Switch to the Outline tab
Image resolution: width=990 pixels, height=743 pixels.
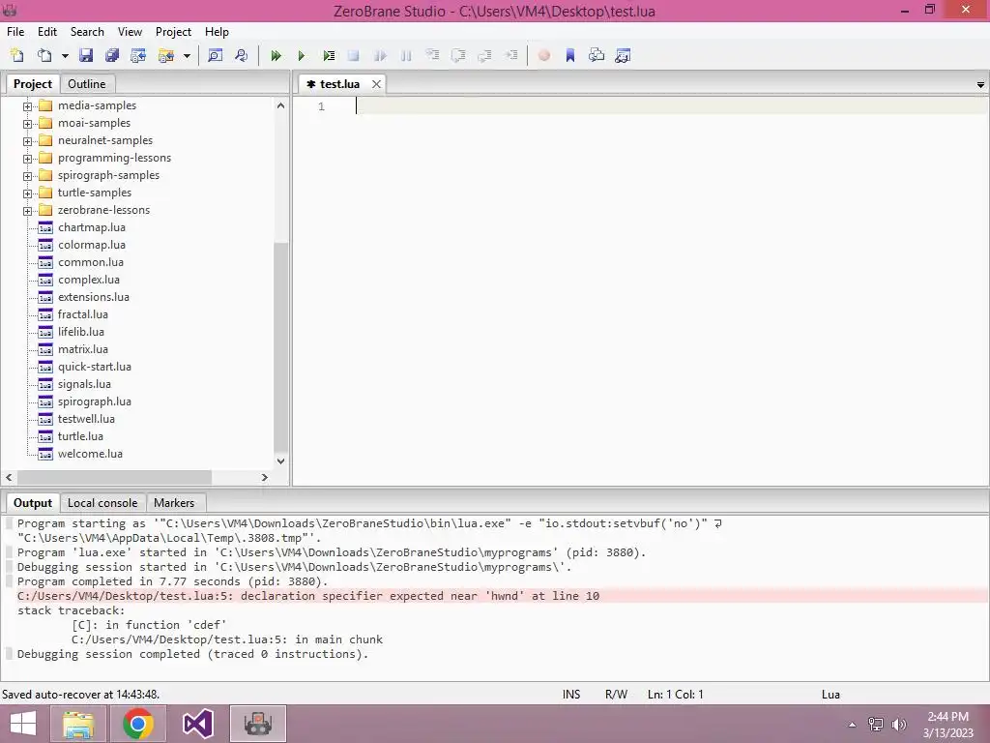[86, 84]
